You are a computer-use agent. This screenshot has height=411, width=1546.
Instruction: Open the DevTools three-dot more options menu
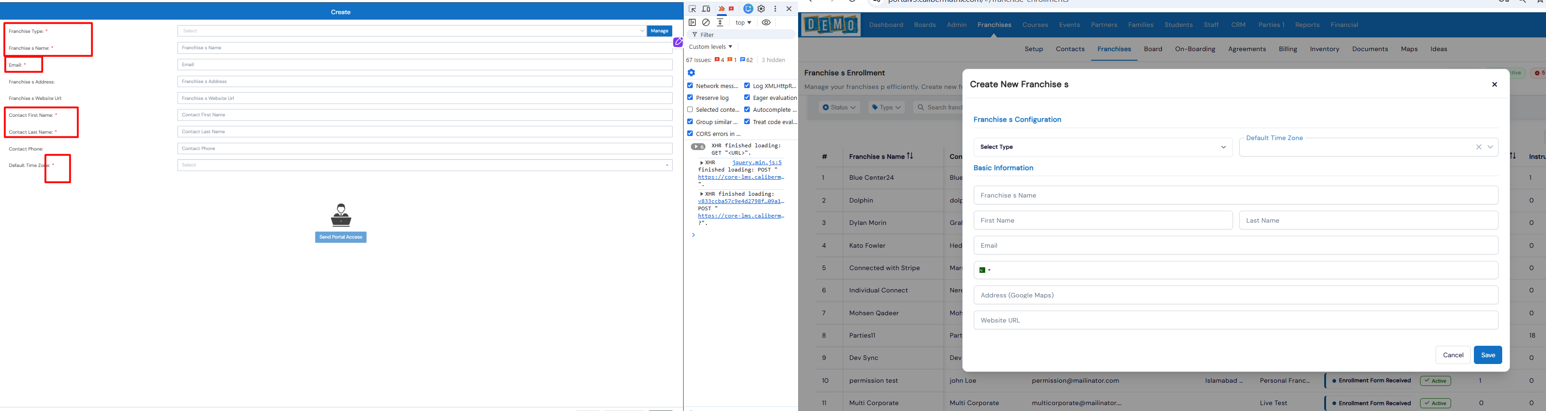(775, 9)
